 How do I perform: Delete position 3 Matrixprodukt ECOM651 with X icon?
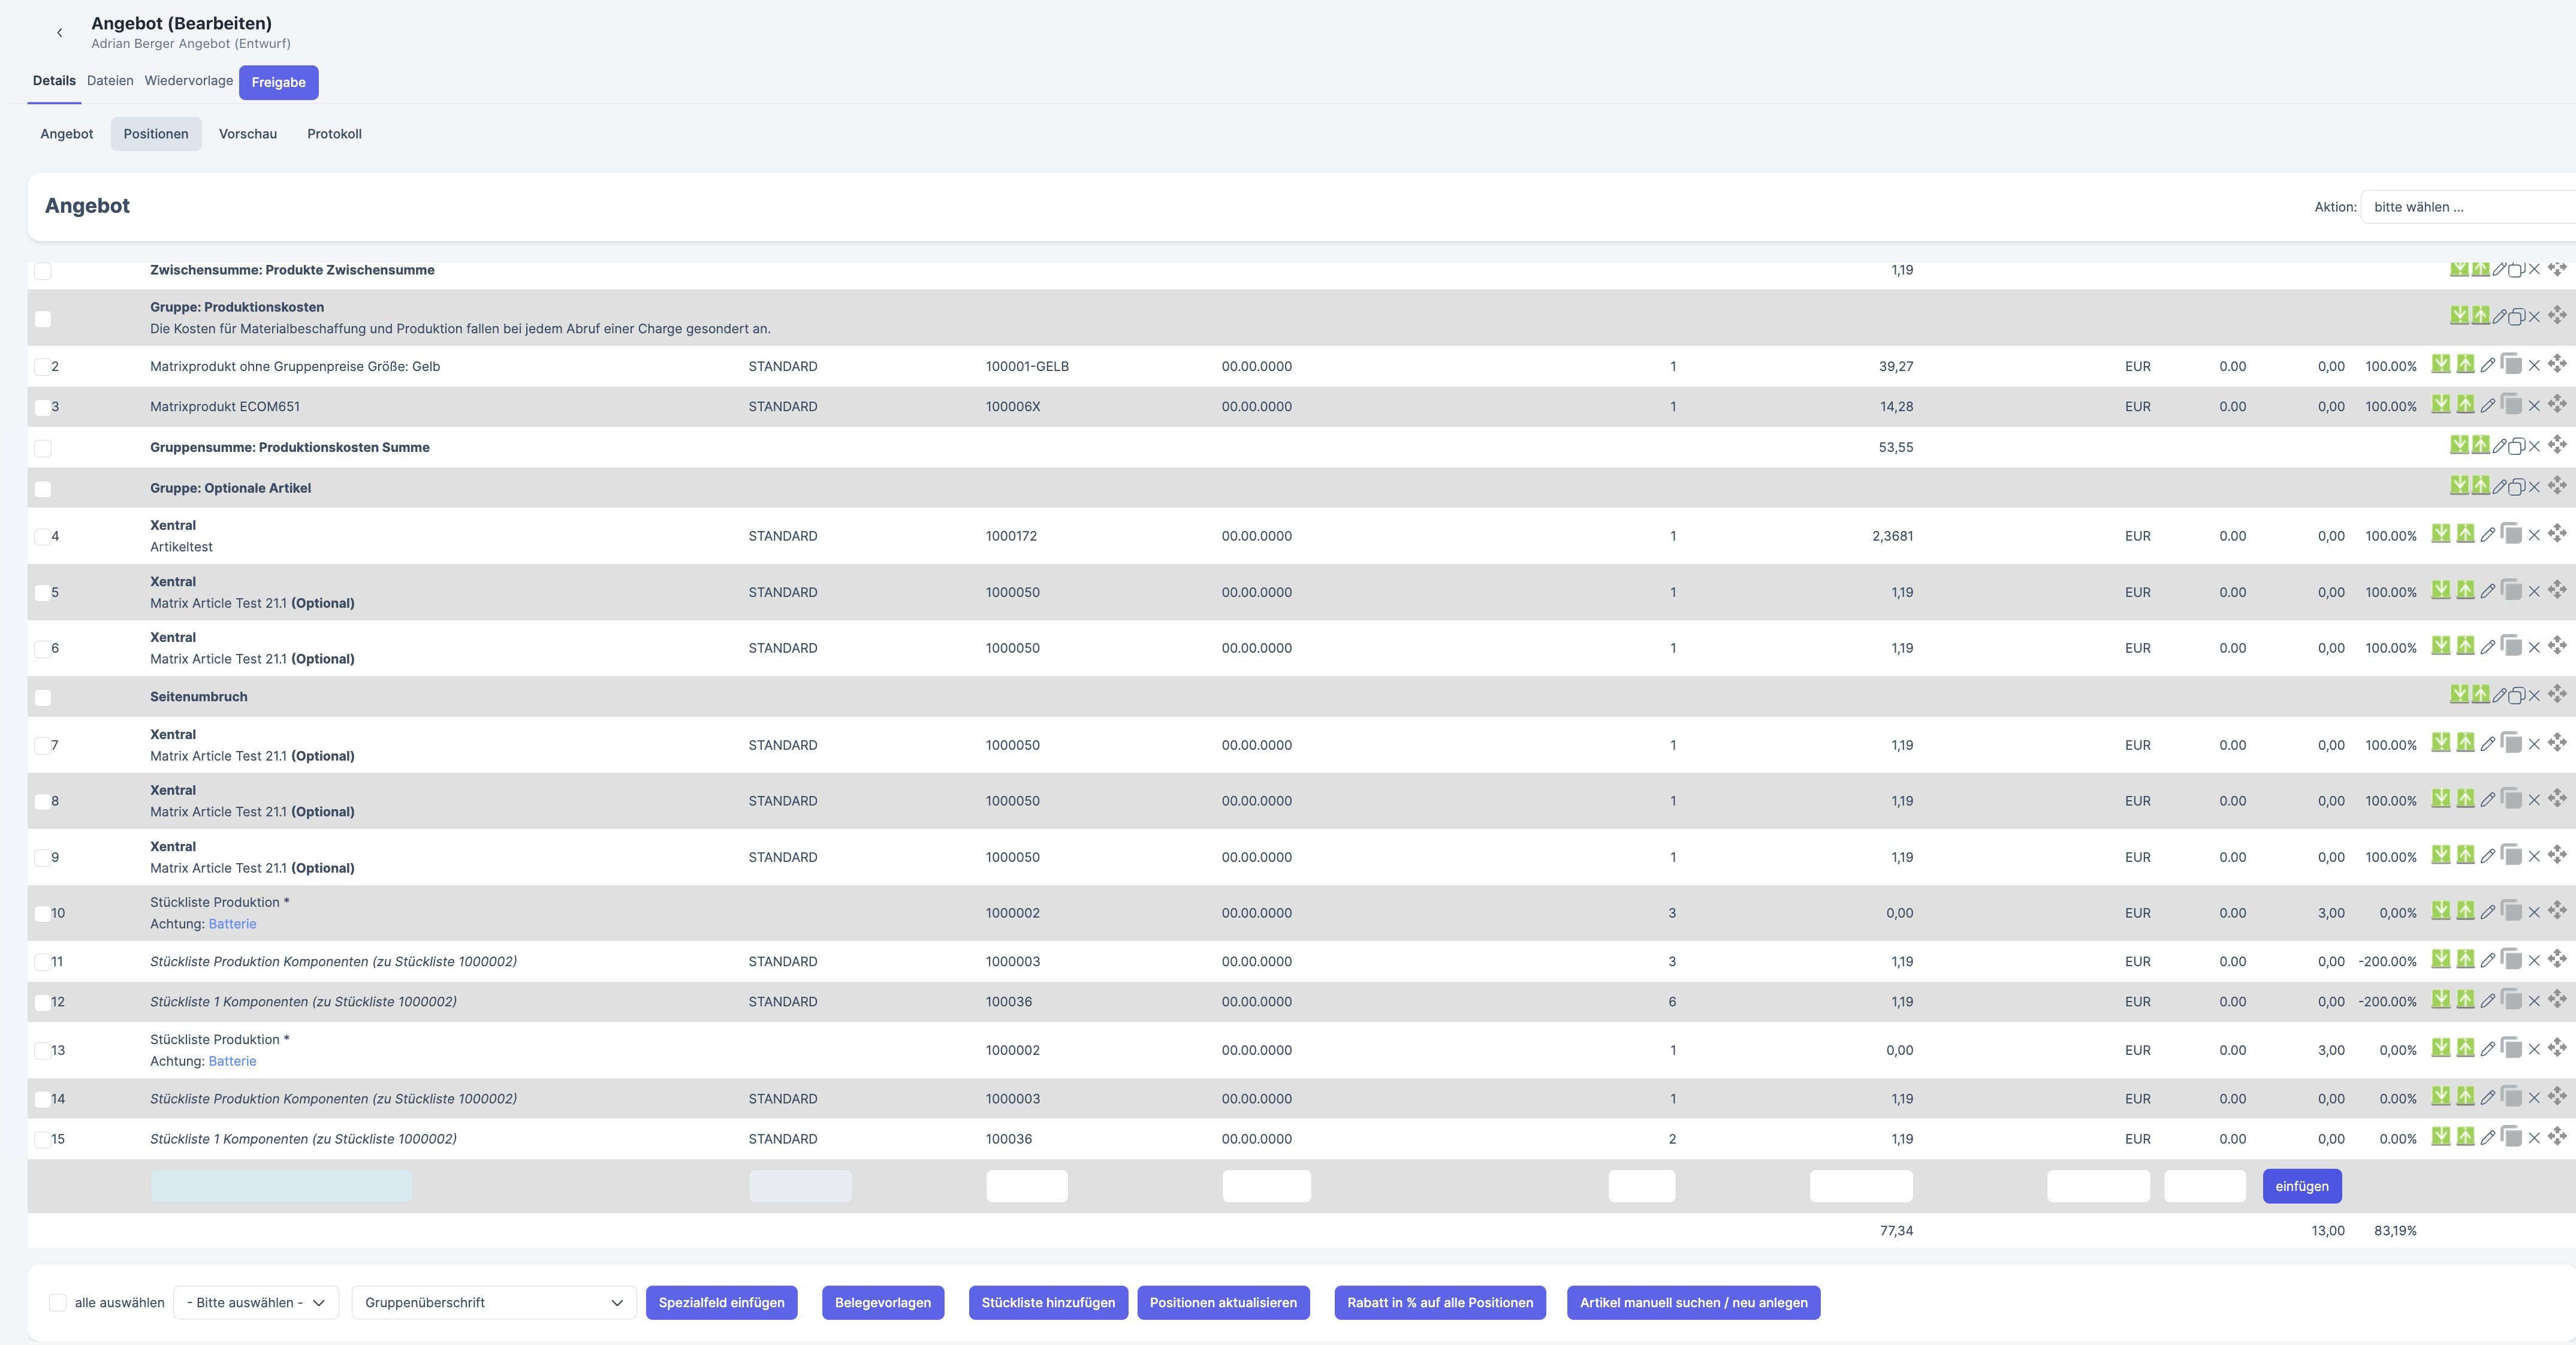pos(2534,406)
